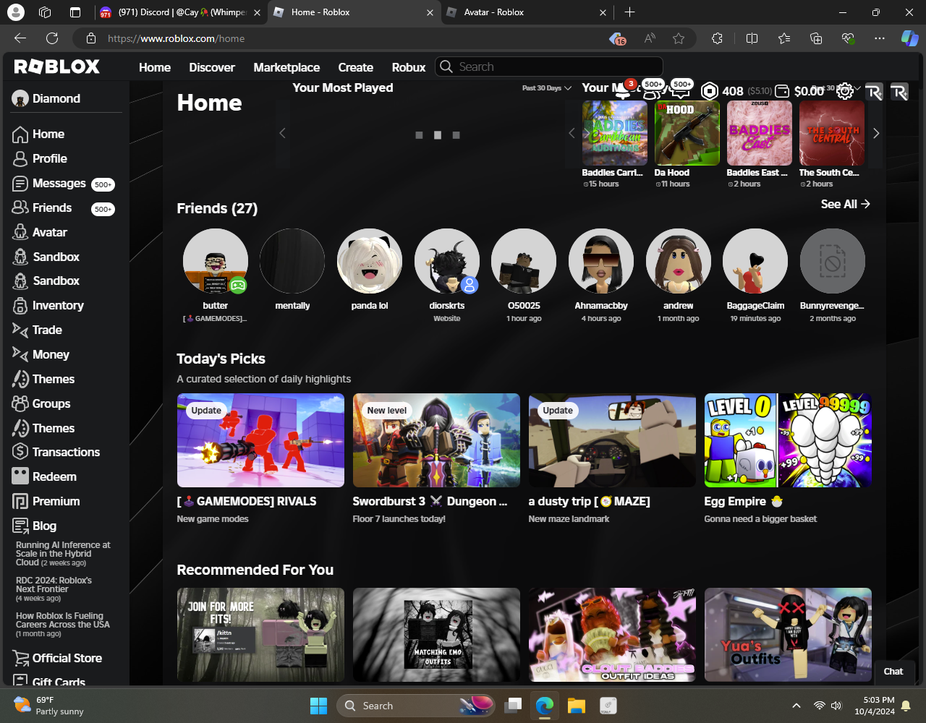This screenshot has width=926, height=723.
Task: Refresh the Roblox page in the browser
Action: coord(52,38)
